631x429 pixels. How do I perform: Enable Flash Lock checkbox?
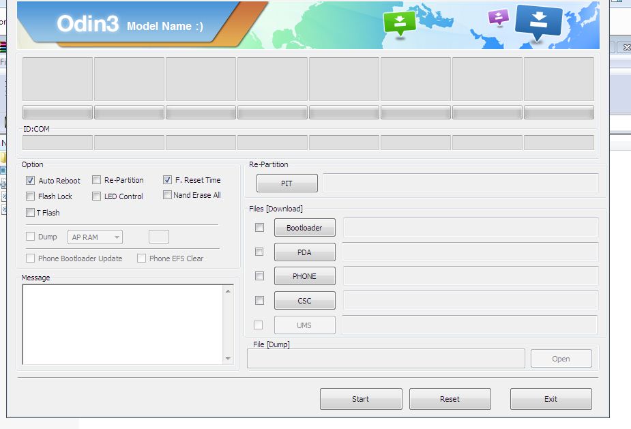(30, 196)
